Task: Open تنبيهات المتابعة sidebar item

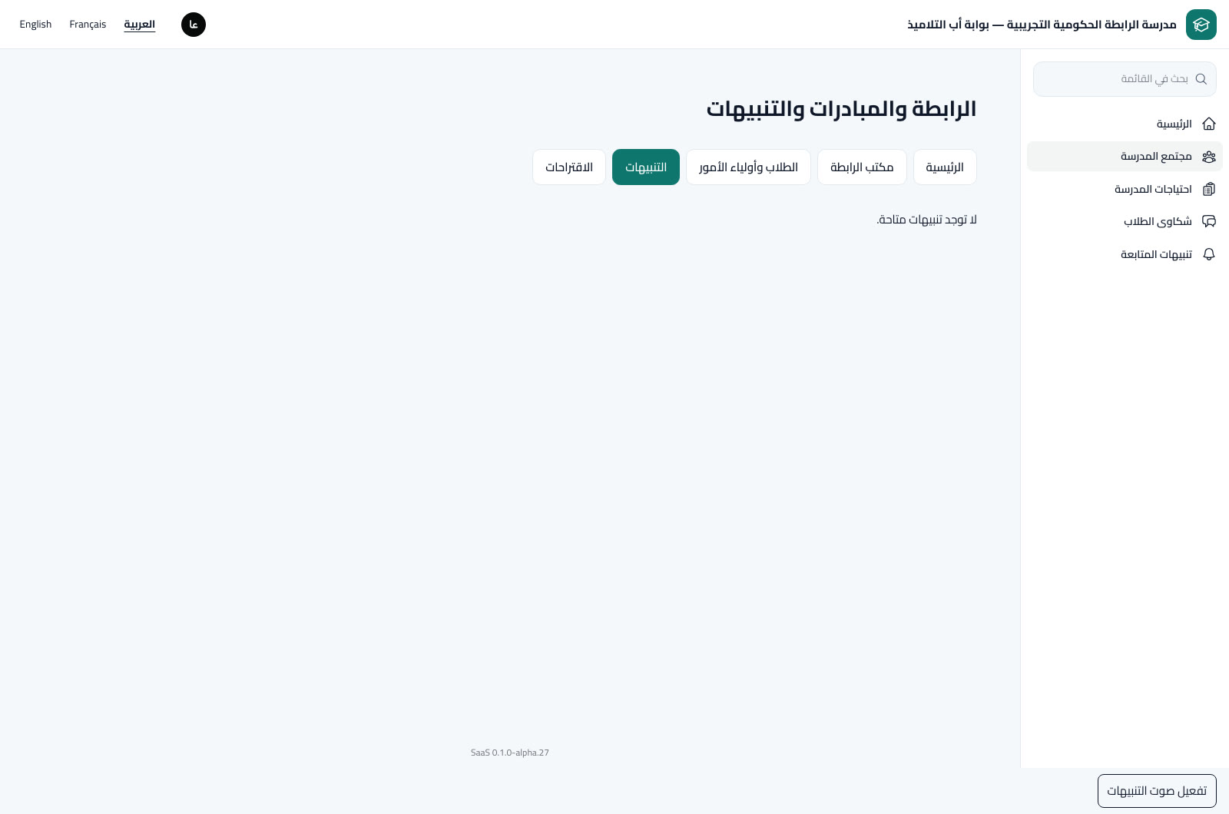Action: point(1125,254)
